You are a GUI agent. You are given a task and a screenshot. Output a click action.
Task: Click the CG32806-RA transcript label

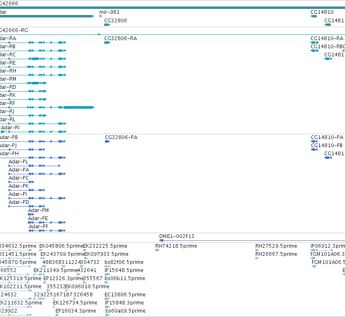coord(120,39)
